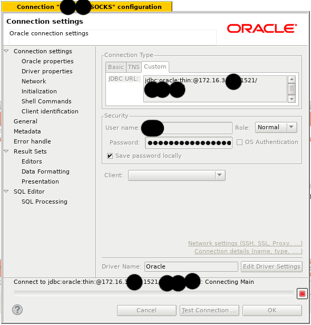Open the Role dropdown showing Normal
The height and width of the screenshot is (325, 311).
click(276, 127)
